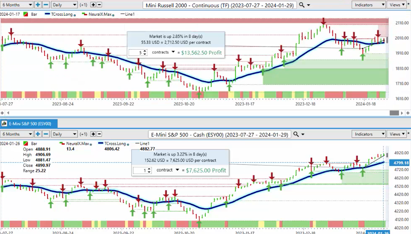Open contracts unit dropdown in Russell popup

coord(173,52)
